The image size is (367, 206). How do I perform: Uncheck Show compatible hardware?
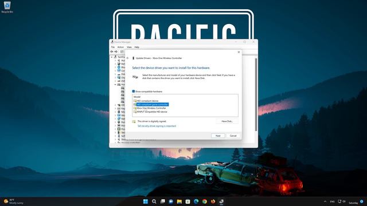pos(134,92)
